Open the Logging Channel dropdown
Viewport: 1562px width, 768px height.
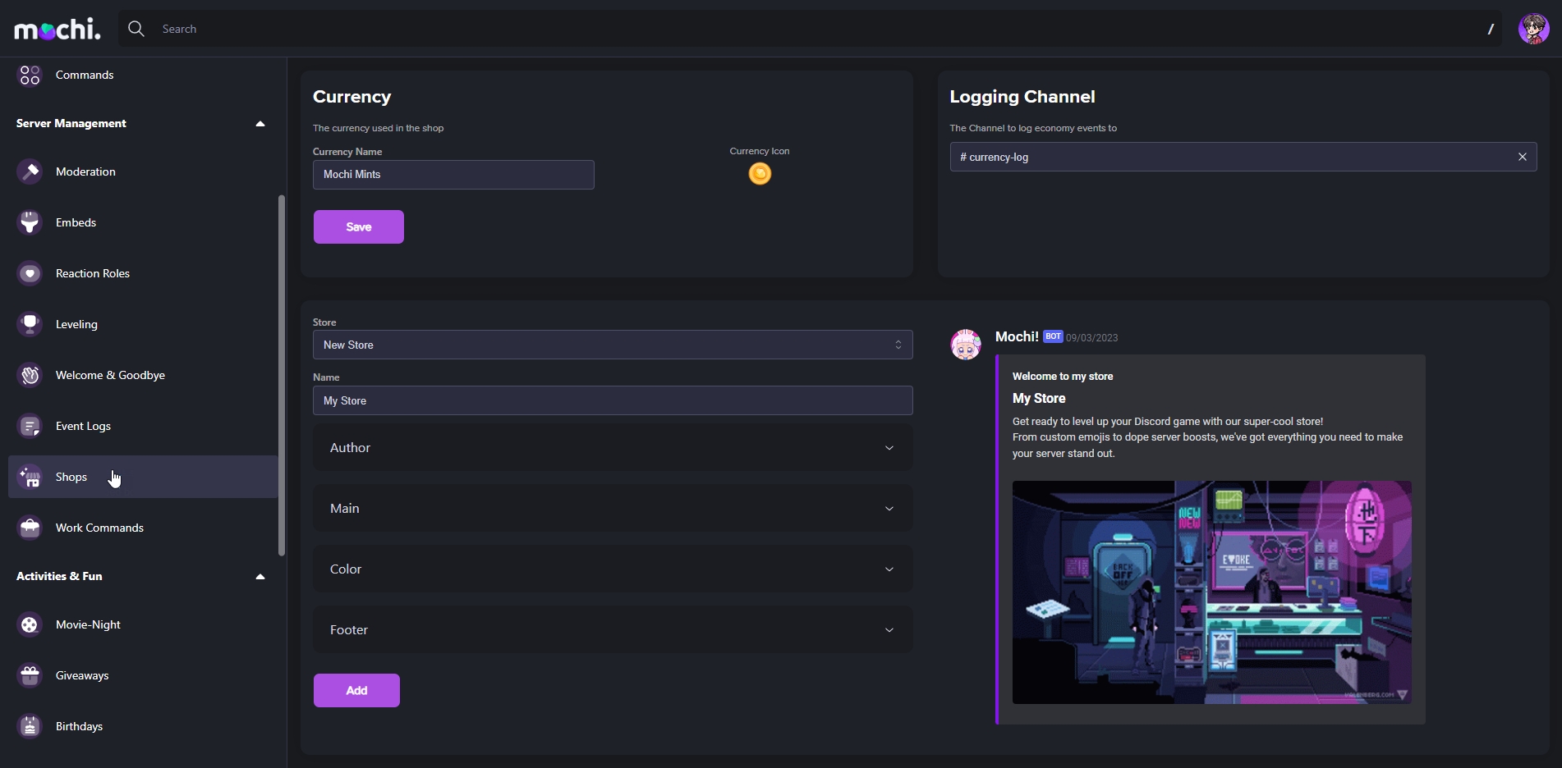point(1243,157)
